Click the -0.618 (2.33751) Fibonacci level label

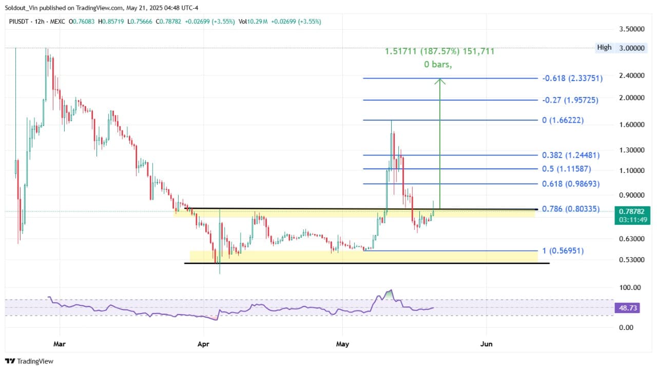point(572,79)
